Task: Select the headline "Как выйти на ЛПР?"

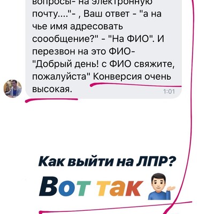Action: pos(106,161)
